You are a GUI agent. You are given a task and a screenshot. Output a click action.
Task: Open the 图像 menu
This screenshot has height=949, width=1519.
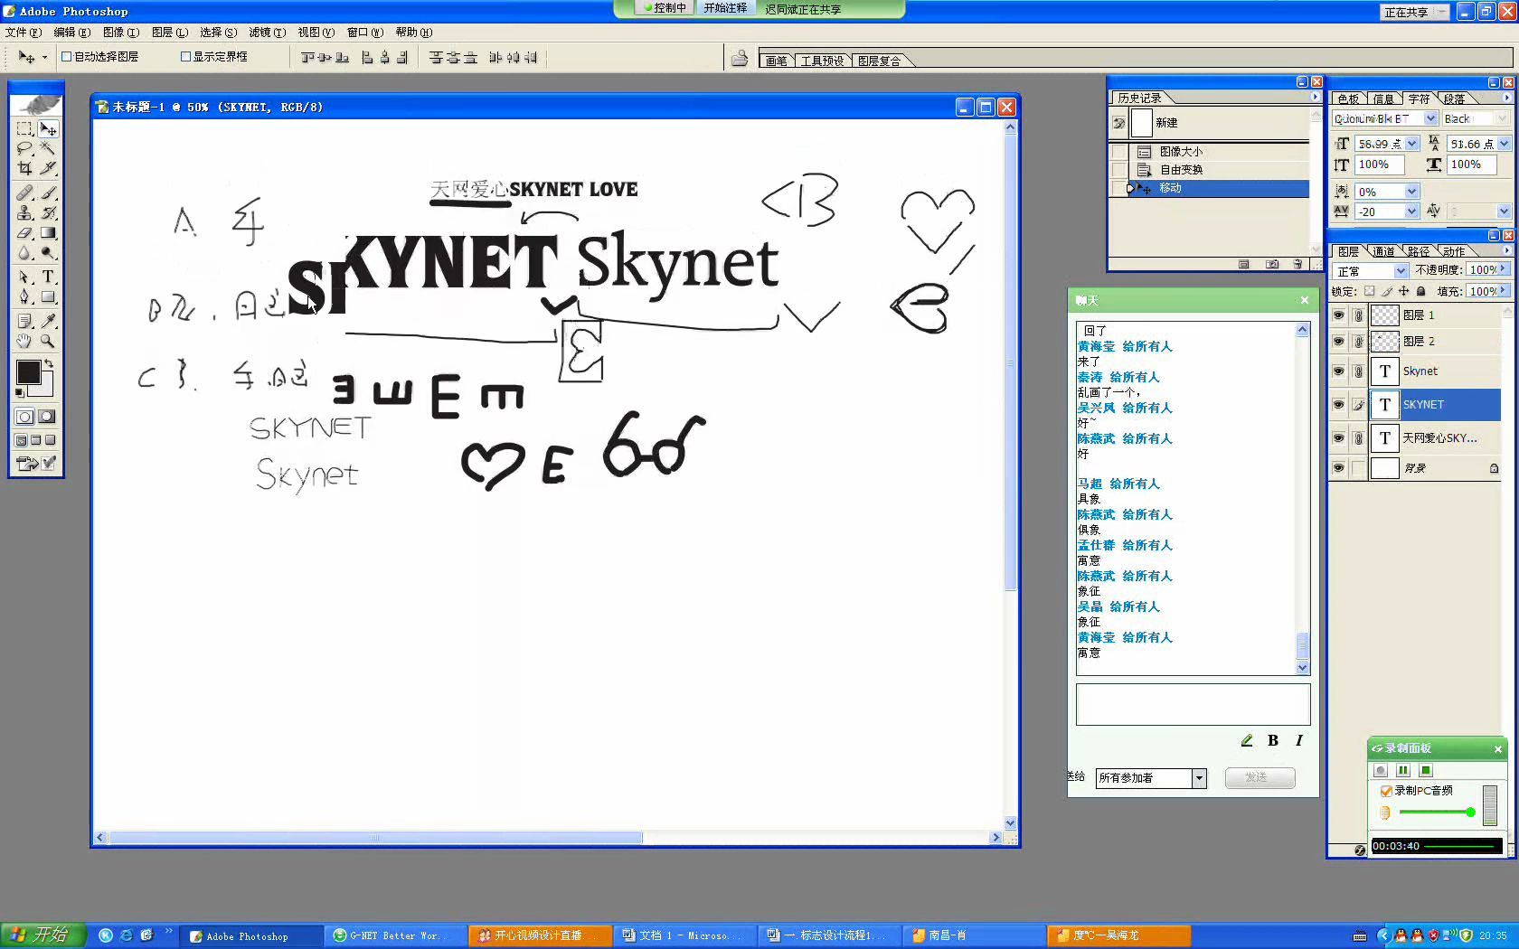point(120,32)
